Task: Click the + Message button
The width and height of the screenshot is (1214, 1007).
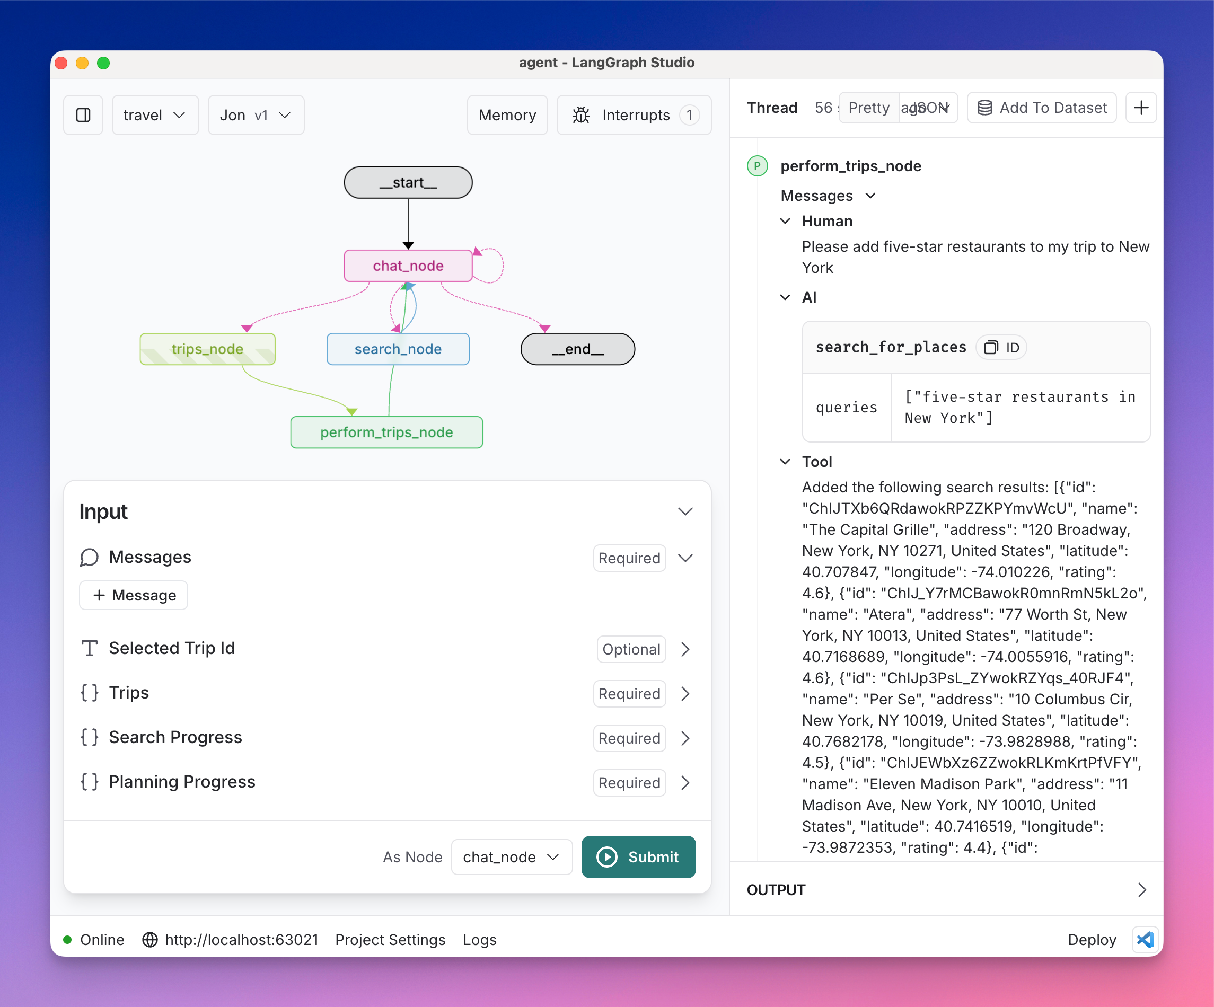Action: click(134, 595)
